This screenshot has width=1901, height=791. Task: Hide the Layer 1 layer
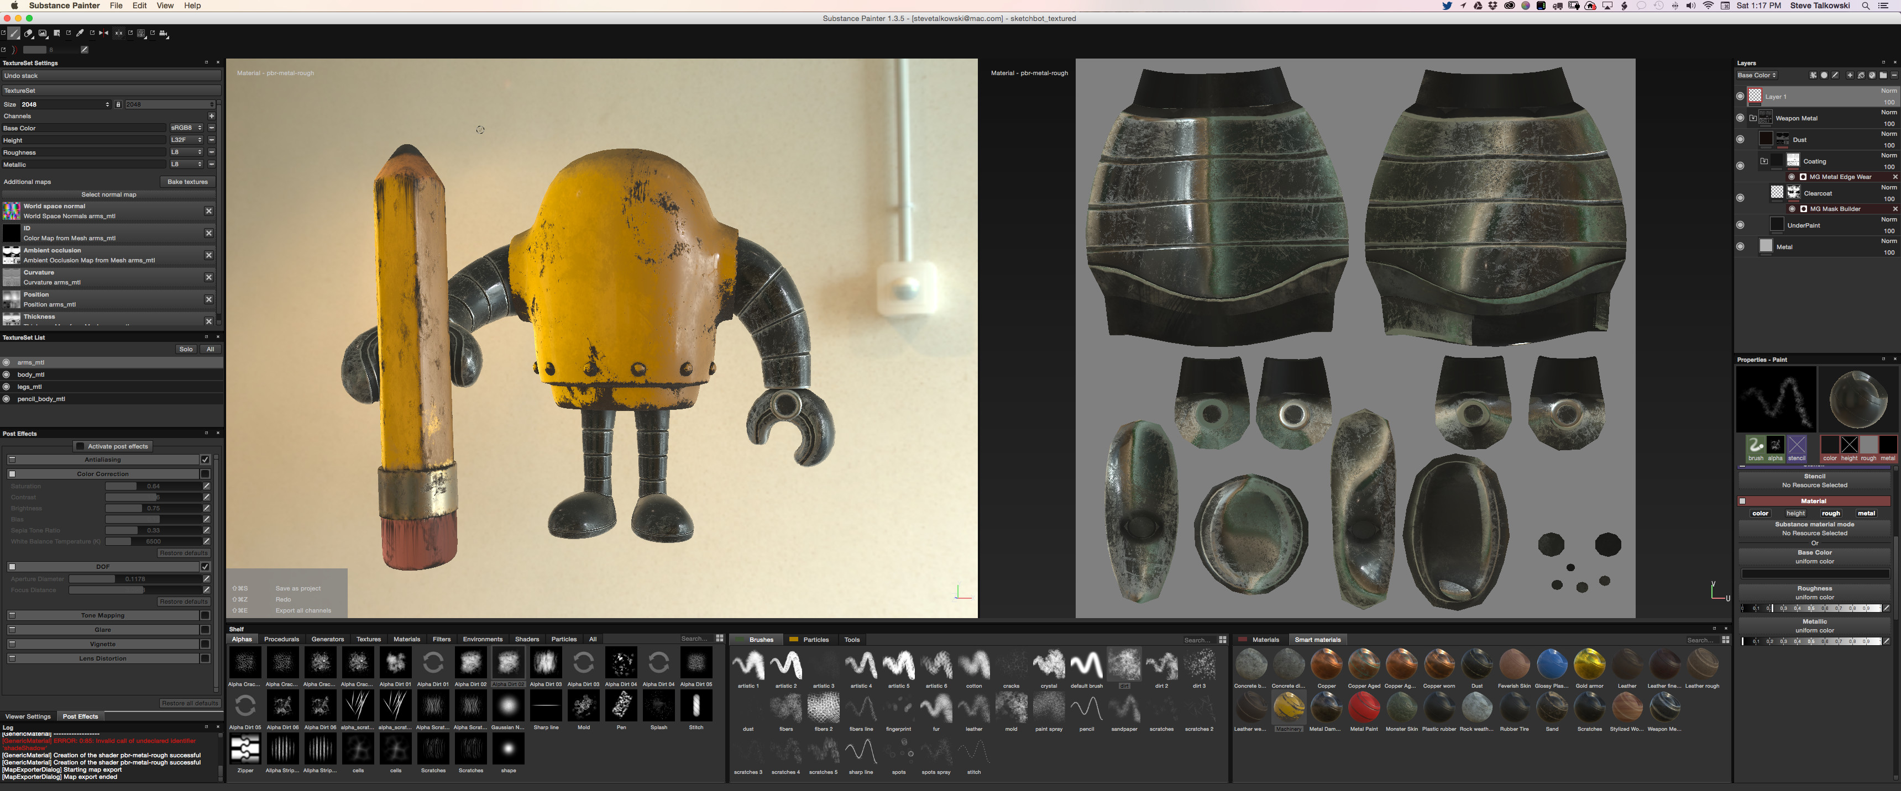[x=1740, y=96]
